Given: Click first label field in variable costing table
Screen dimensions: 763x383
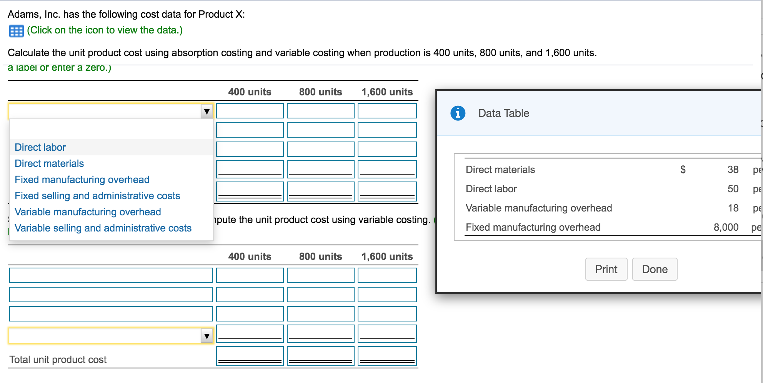Looking at the screenshot, I should tap(111, 275).
